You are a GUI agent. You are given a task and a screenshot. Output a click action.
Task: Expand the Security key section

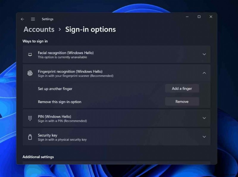[x=204, y=137]
